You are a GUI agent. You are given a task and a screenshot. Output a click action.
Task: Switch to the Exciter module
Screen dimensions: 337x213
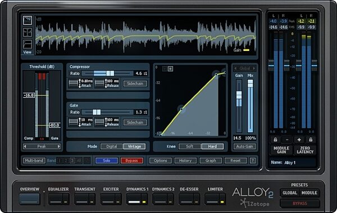[108, 199]
